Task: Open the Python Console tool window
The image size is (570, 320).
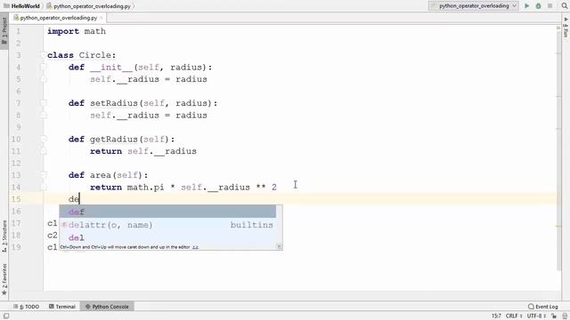Action: 107,307
